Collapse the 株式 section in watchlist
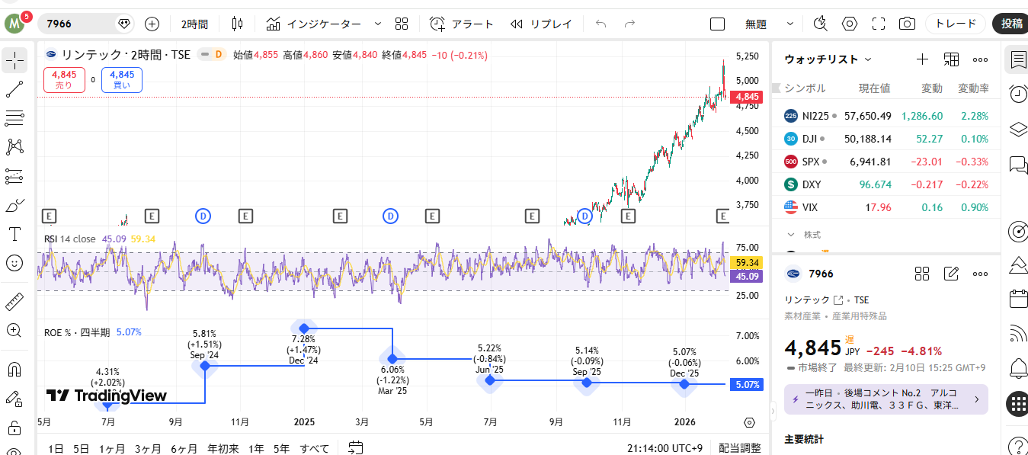The image size is (1028, 455). 791,235
